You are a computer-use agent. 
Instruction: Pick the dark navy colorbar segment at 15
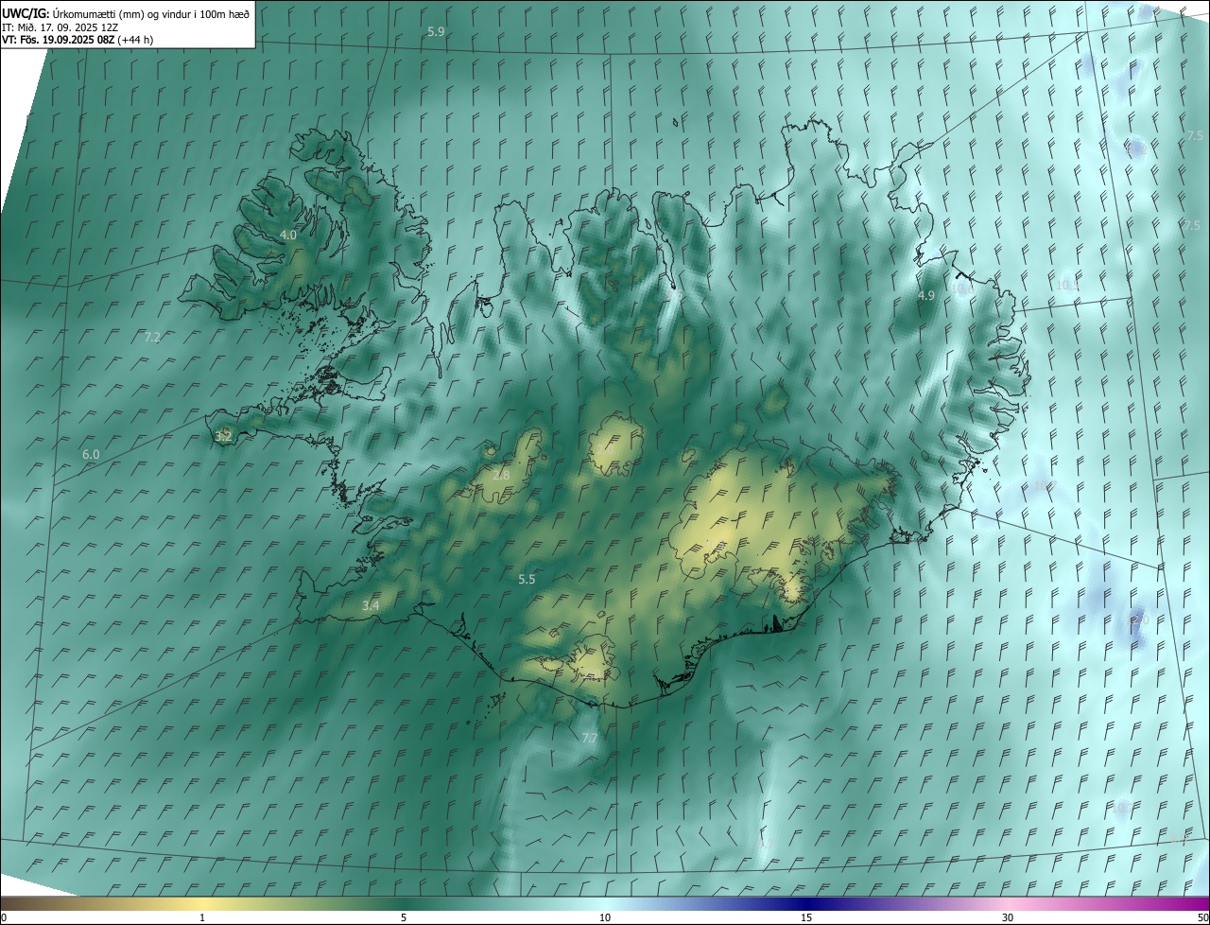(806, 903)
